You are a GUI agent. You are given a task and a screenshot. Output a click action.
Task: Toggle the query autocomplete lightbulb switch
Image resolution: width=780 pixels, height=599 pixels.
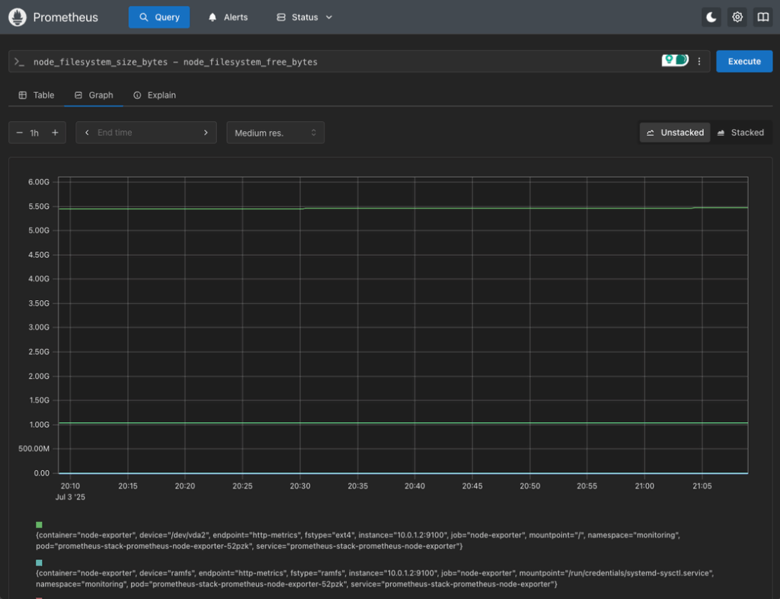click(x=675, y=61)
